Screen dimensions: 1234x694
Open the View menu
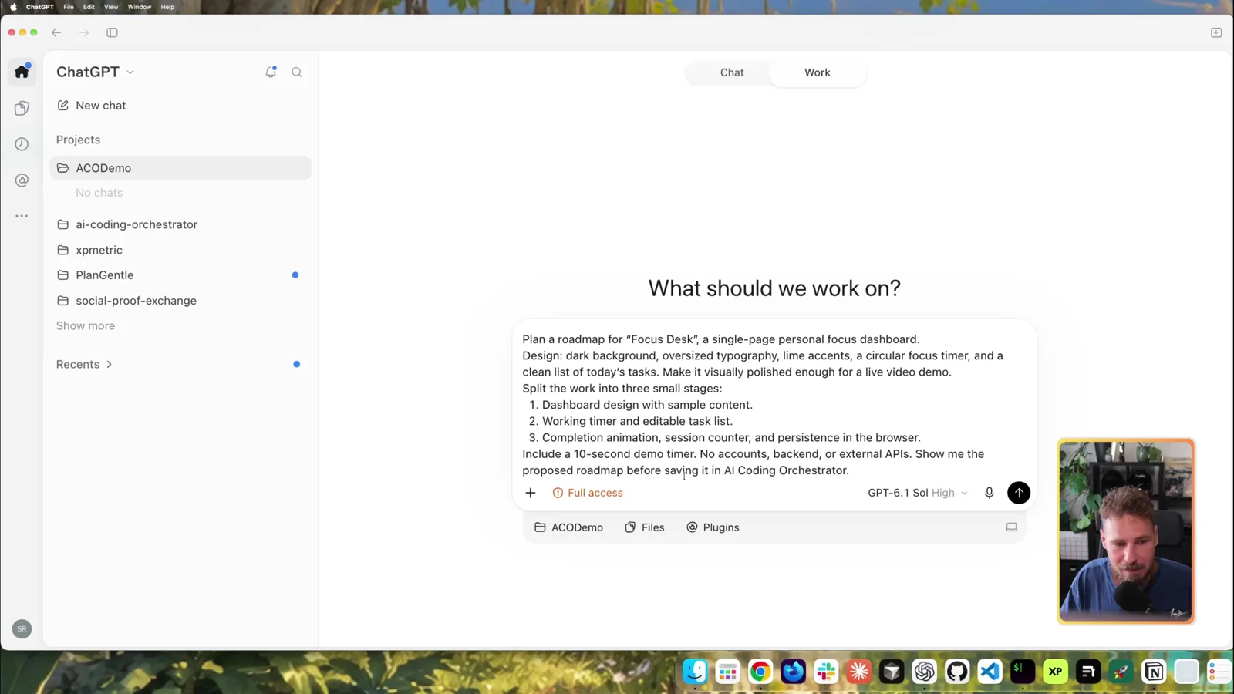pos(111,7)
